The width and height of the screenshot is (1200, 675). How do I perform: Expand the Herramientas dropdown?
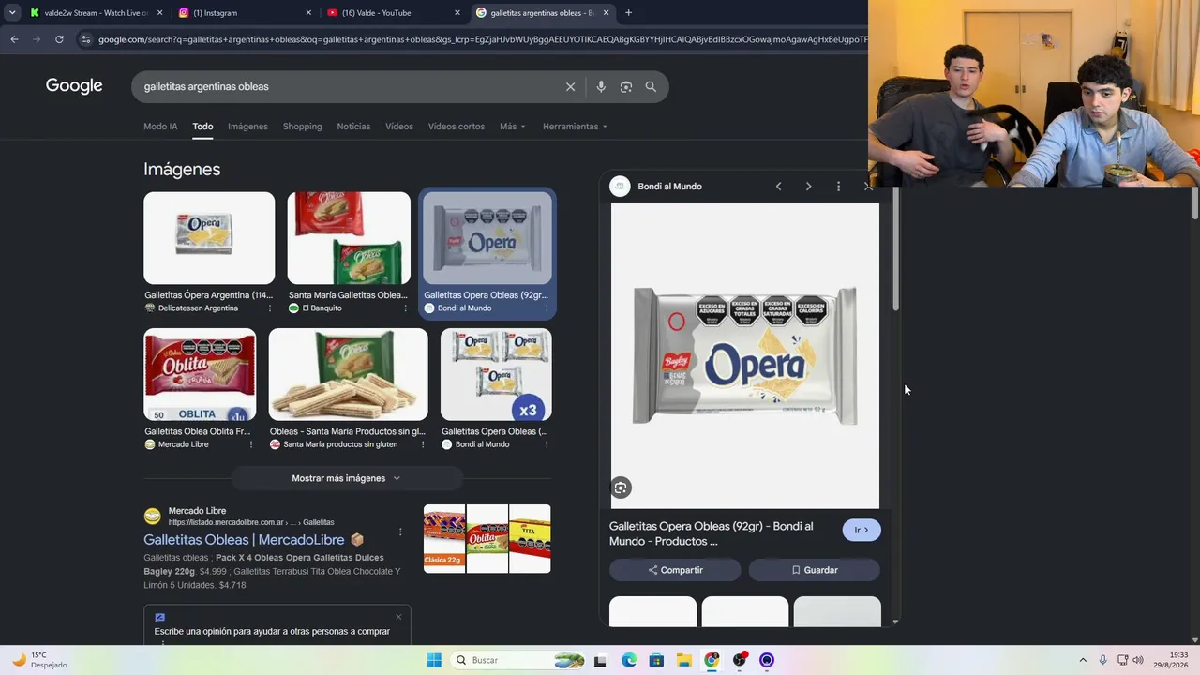coord(575,127)
